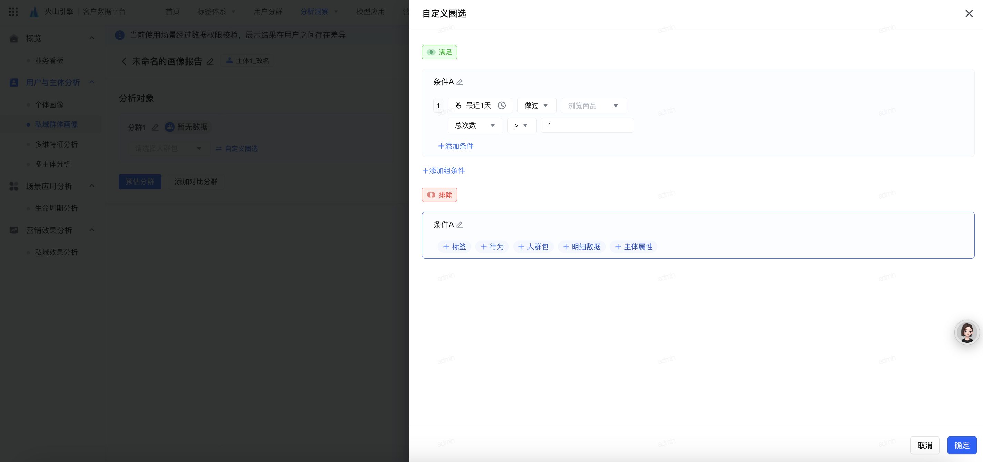The width and height of the screenshot is (983, 462).
Task: Rename 分群1 with pencil icon
Action: [154, 127]
